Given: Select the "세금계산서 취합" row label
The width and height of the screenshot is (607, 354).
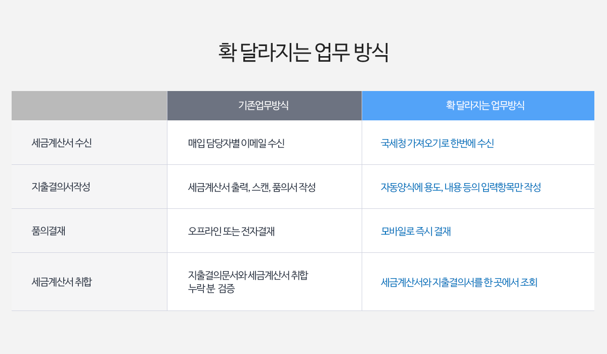Looking at the screenshot, I should [x=62, y=282].
